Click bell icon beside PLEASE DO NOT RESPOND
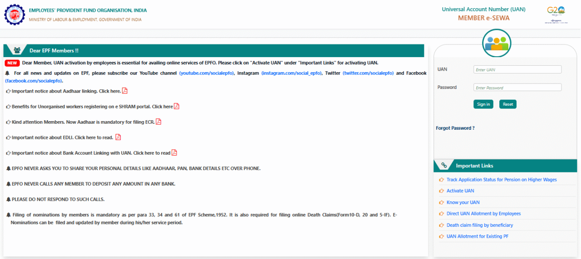 (8, 199)
